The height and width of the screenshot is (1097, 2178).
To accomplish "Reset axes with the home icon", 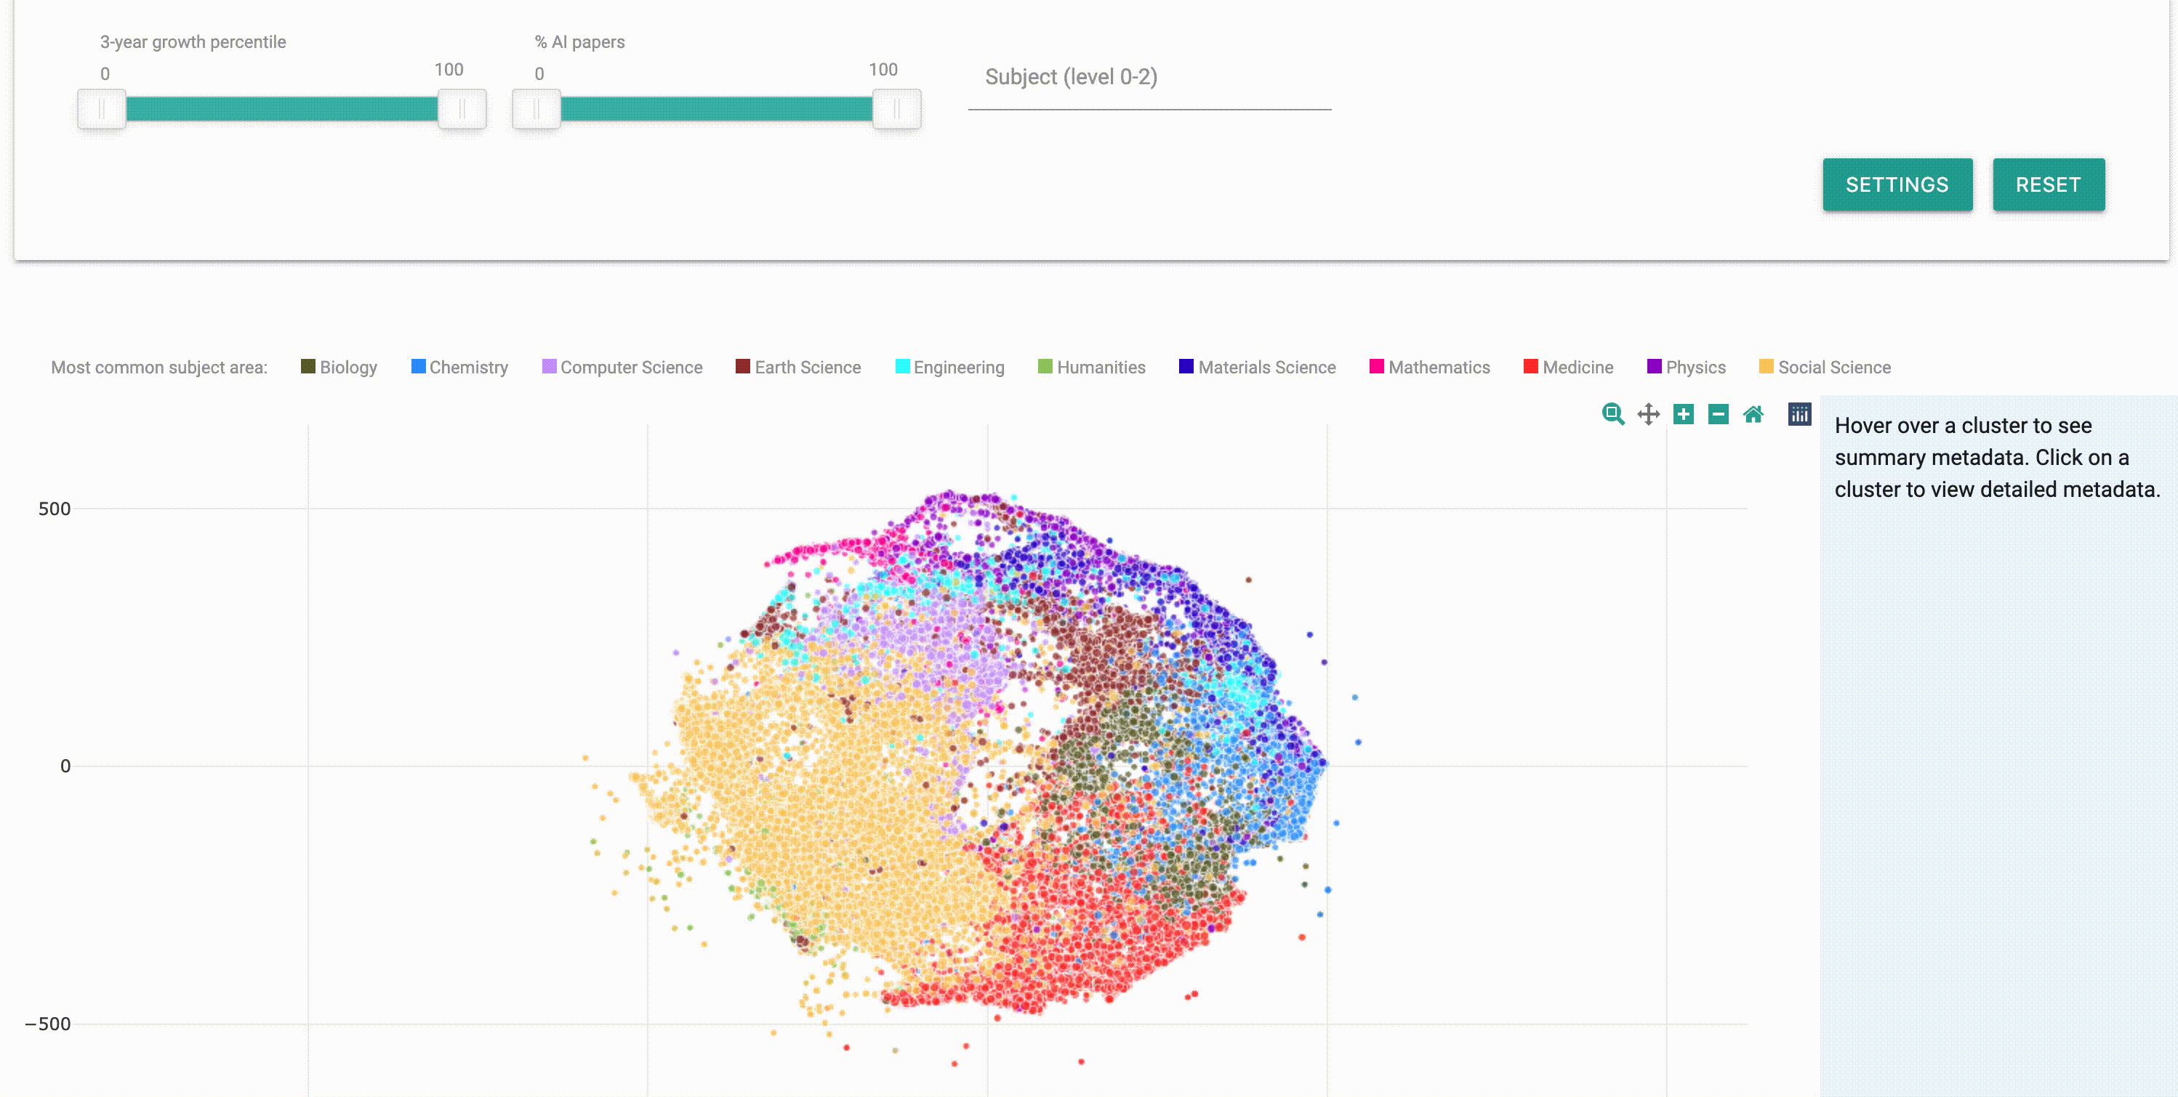I will (x=1753, y=414).
